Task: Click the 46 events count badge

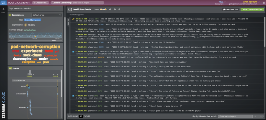Action: 10,68
